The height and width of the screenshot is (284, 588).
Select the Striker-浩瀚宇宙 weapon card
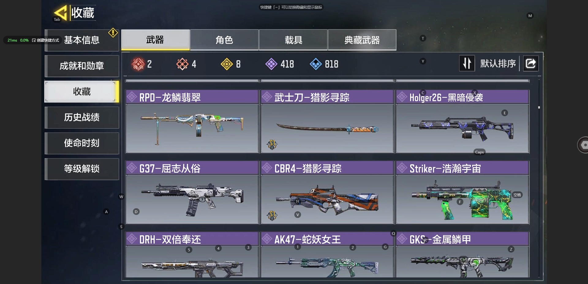pos(462,192)
